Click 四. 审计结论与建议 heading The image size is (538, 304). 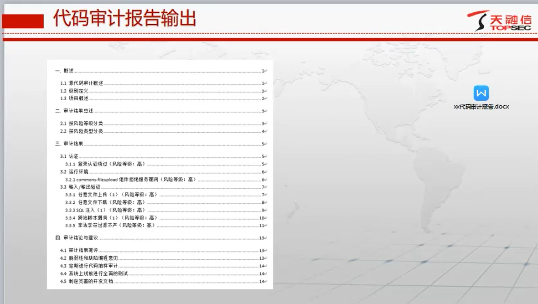tap(78, 237)
